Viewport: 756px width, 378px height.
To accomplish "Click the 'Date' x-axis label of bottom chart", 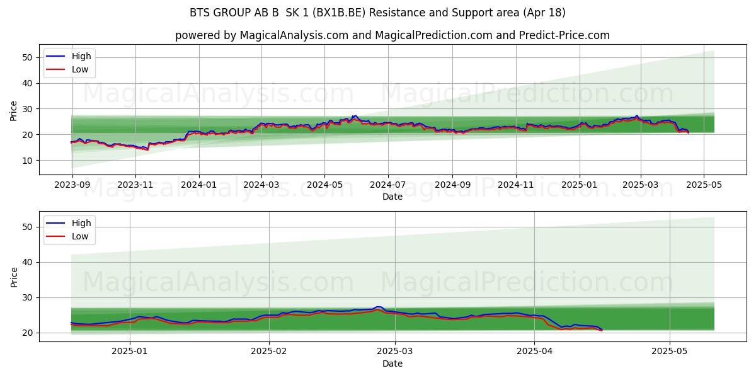I will pyautogui.click(x=392, y=364).
